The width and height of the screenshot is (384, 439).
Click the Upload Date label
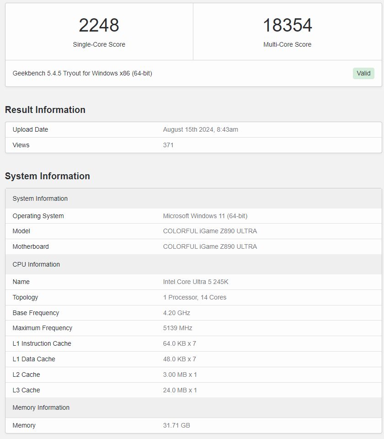[30, 129]
